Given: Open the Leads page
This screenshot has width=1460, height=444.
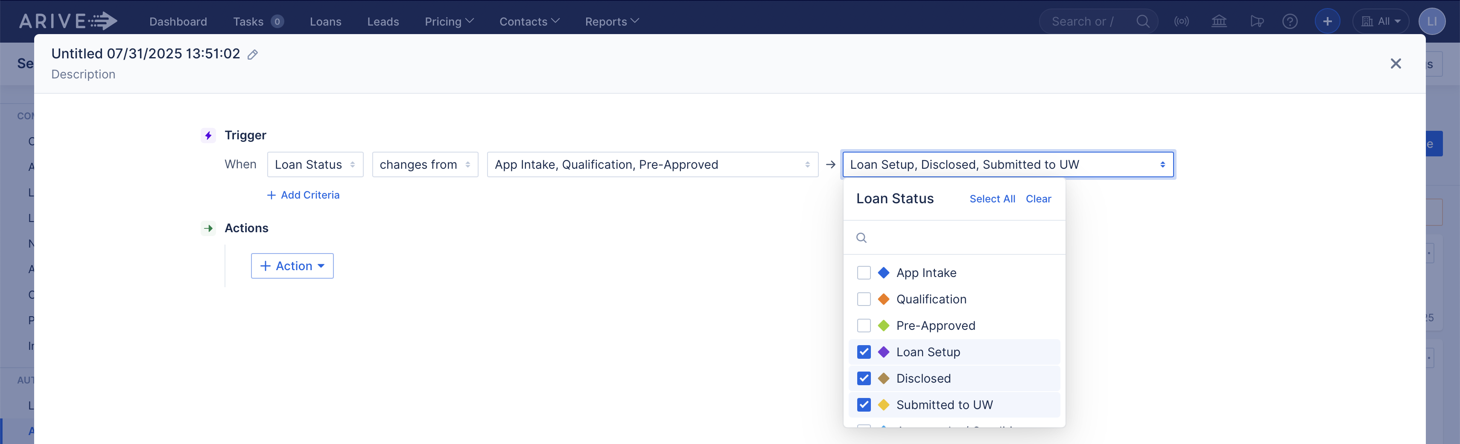Looking at the screenshot, I should click(383, 21).
